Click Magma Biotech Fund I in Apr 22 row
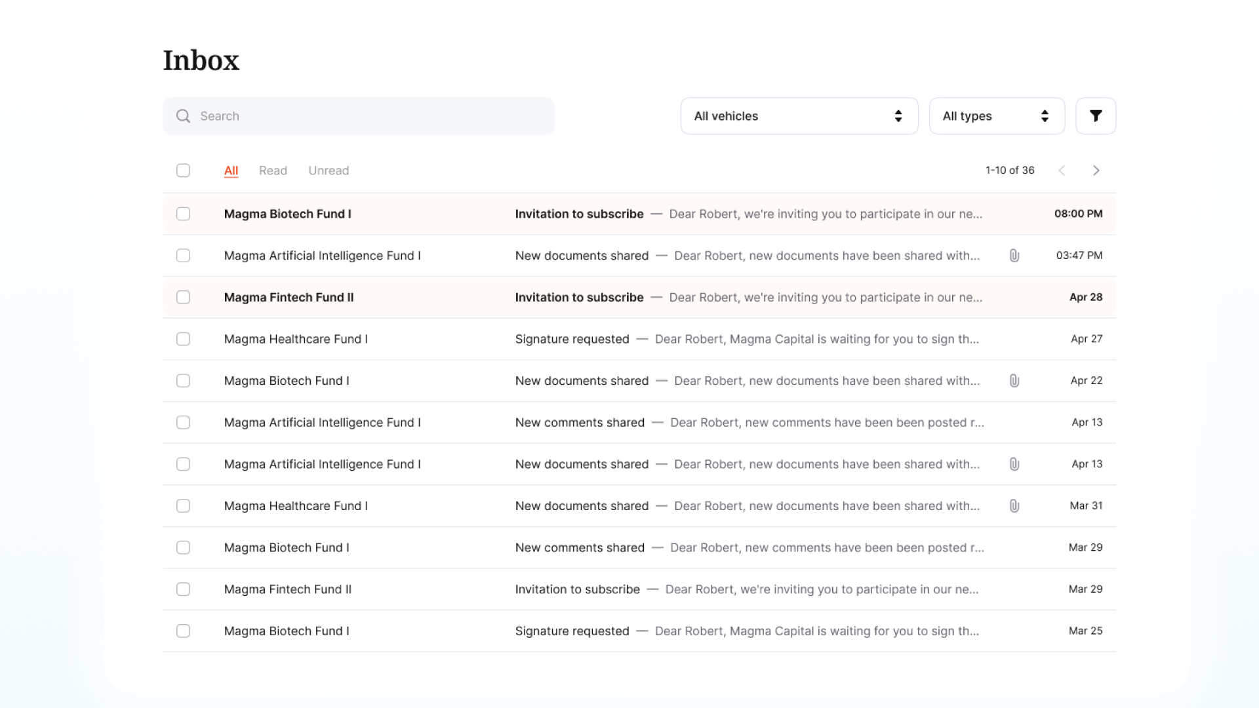The height and width of the screenshot is (708, 1259). pos(287,381)
